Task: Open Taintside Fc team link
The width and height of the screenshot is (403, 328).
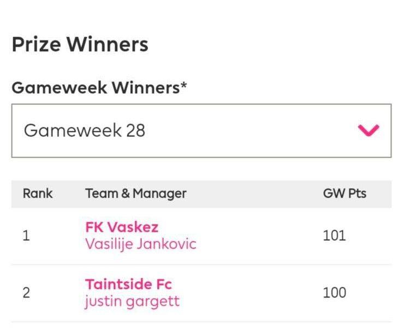Action: pyautogui.click(x=128, y=284)
